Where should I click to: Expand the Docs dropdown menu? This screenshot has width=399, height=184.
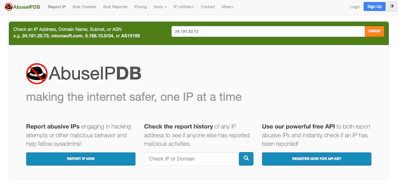160,7
